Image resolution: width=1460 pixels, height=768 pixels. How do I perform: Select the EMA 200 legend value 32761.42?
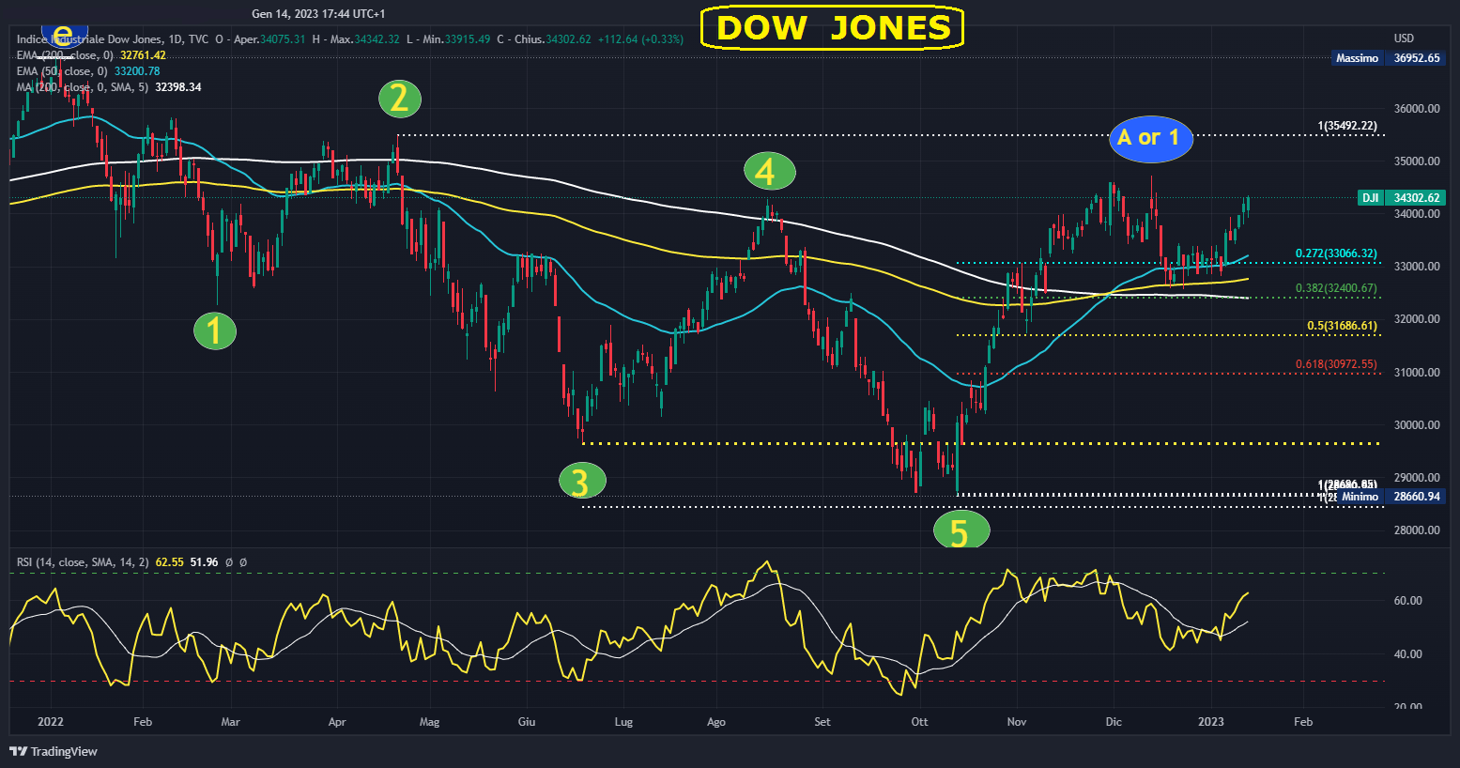coord(143,55)
